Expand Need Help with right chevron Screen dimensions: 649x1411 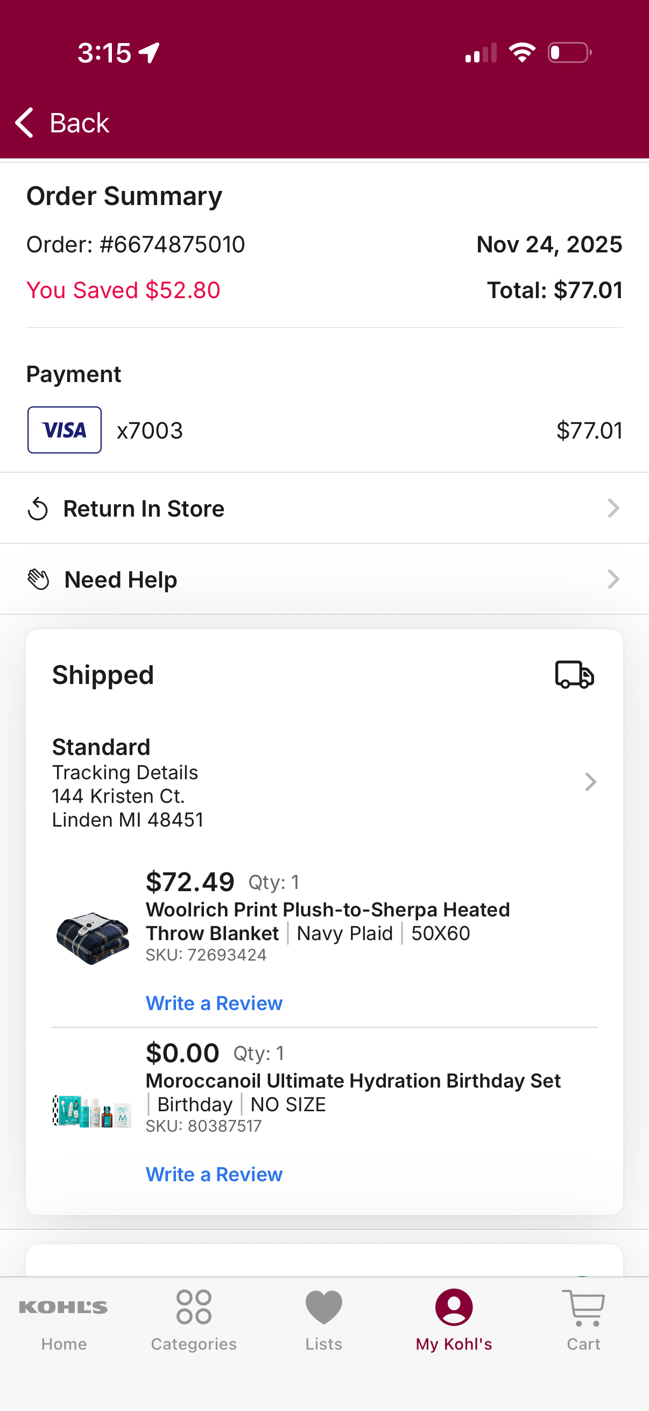point(613,580)
